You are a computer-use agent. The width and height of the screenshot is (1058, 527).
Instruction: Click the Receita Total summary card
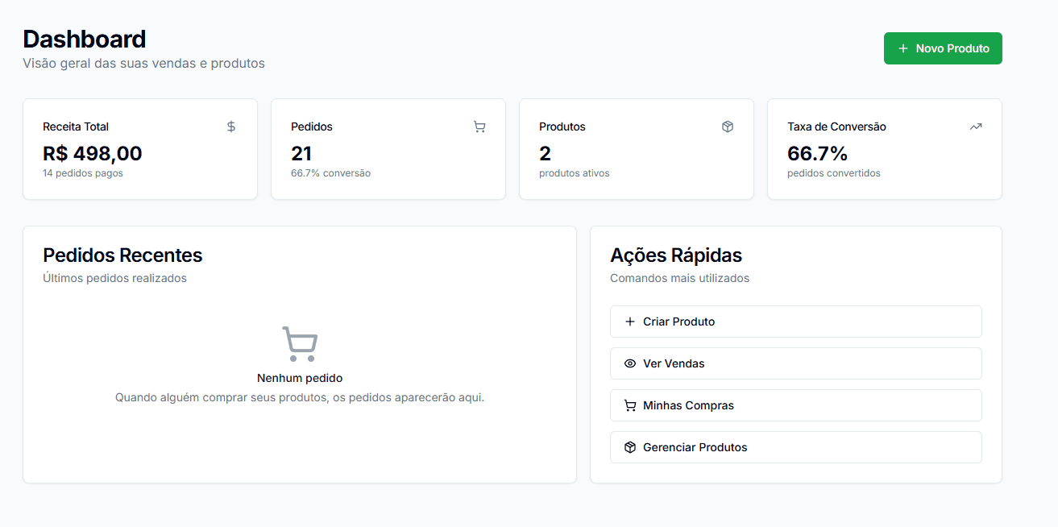140,149
